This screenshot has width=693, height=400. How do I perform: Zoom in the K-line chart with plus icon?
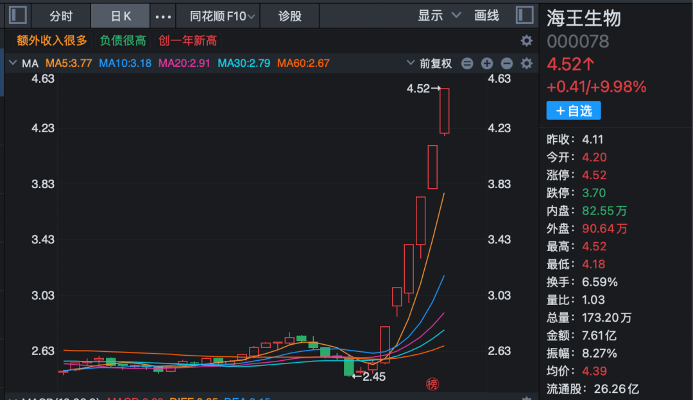pos(486,64)
